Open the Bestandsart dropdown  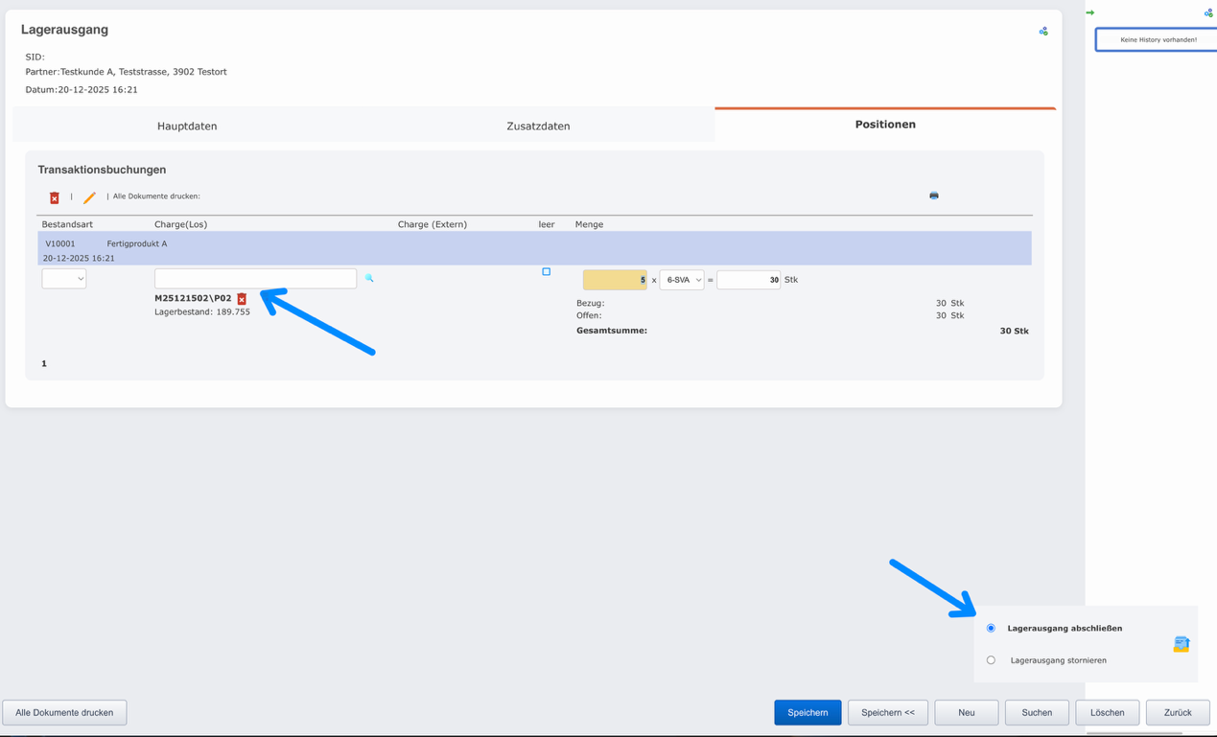[x=64, y=279]
